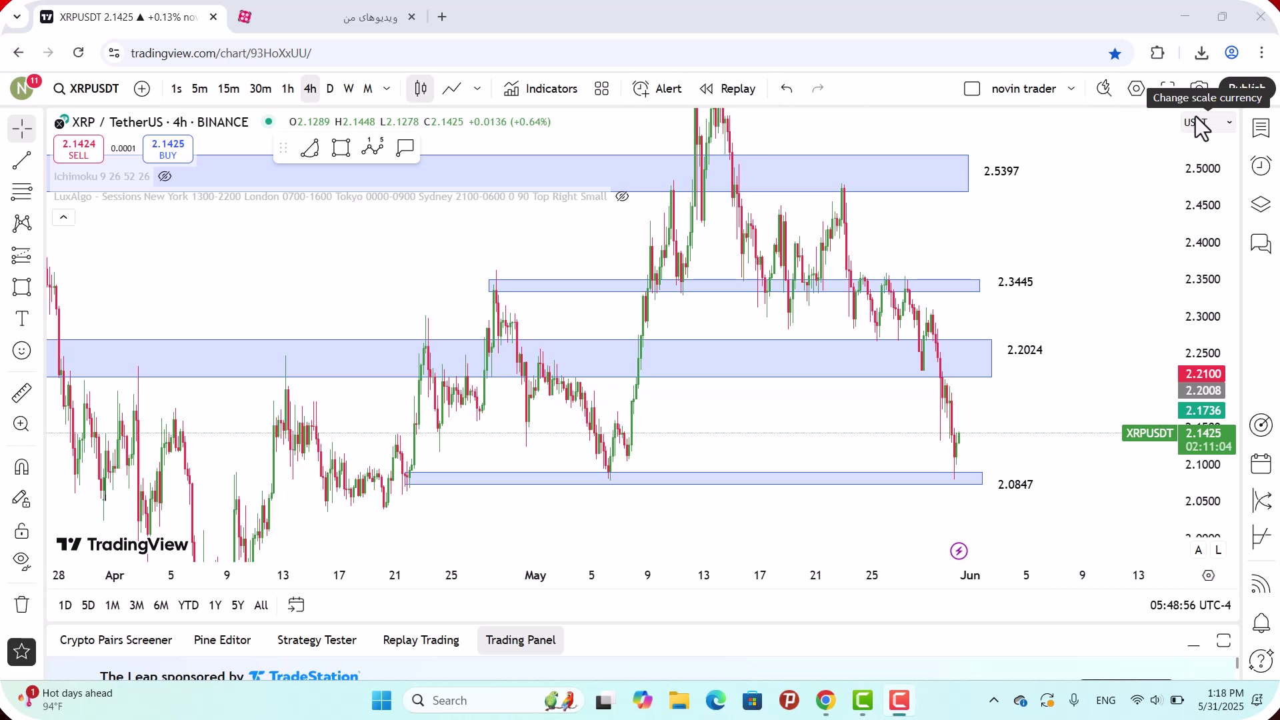Viewport: 1280px width, 720px height.
Task: Select the D daily timeframe
Action: coord(330,89)
